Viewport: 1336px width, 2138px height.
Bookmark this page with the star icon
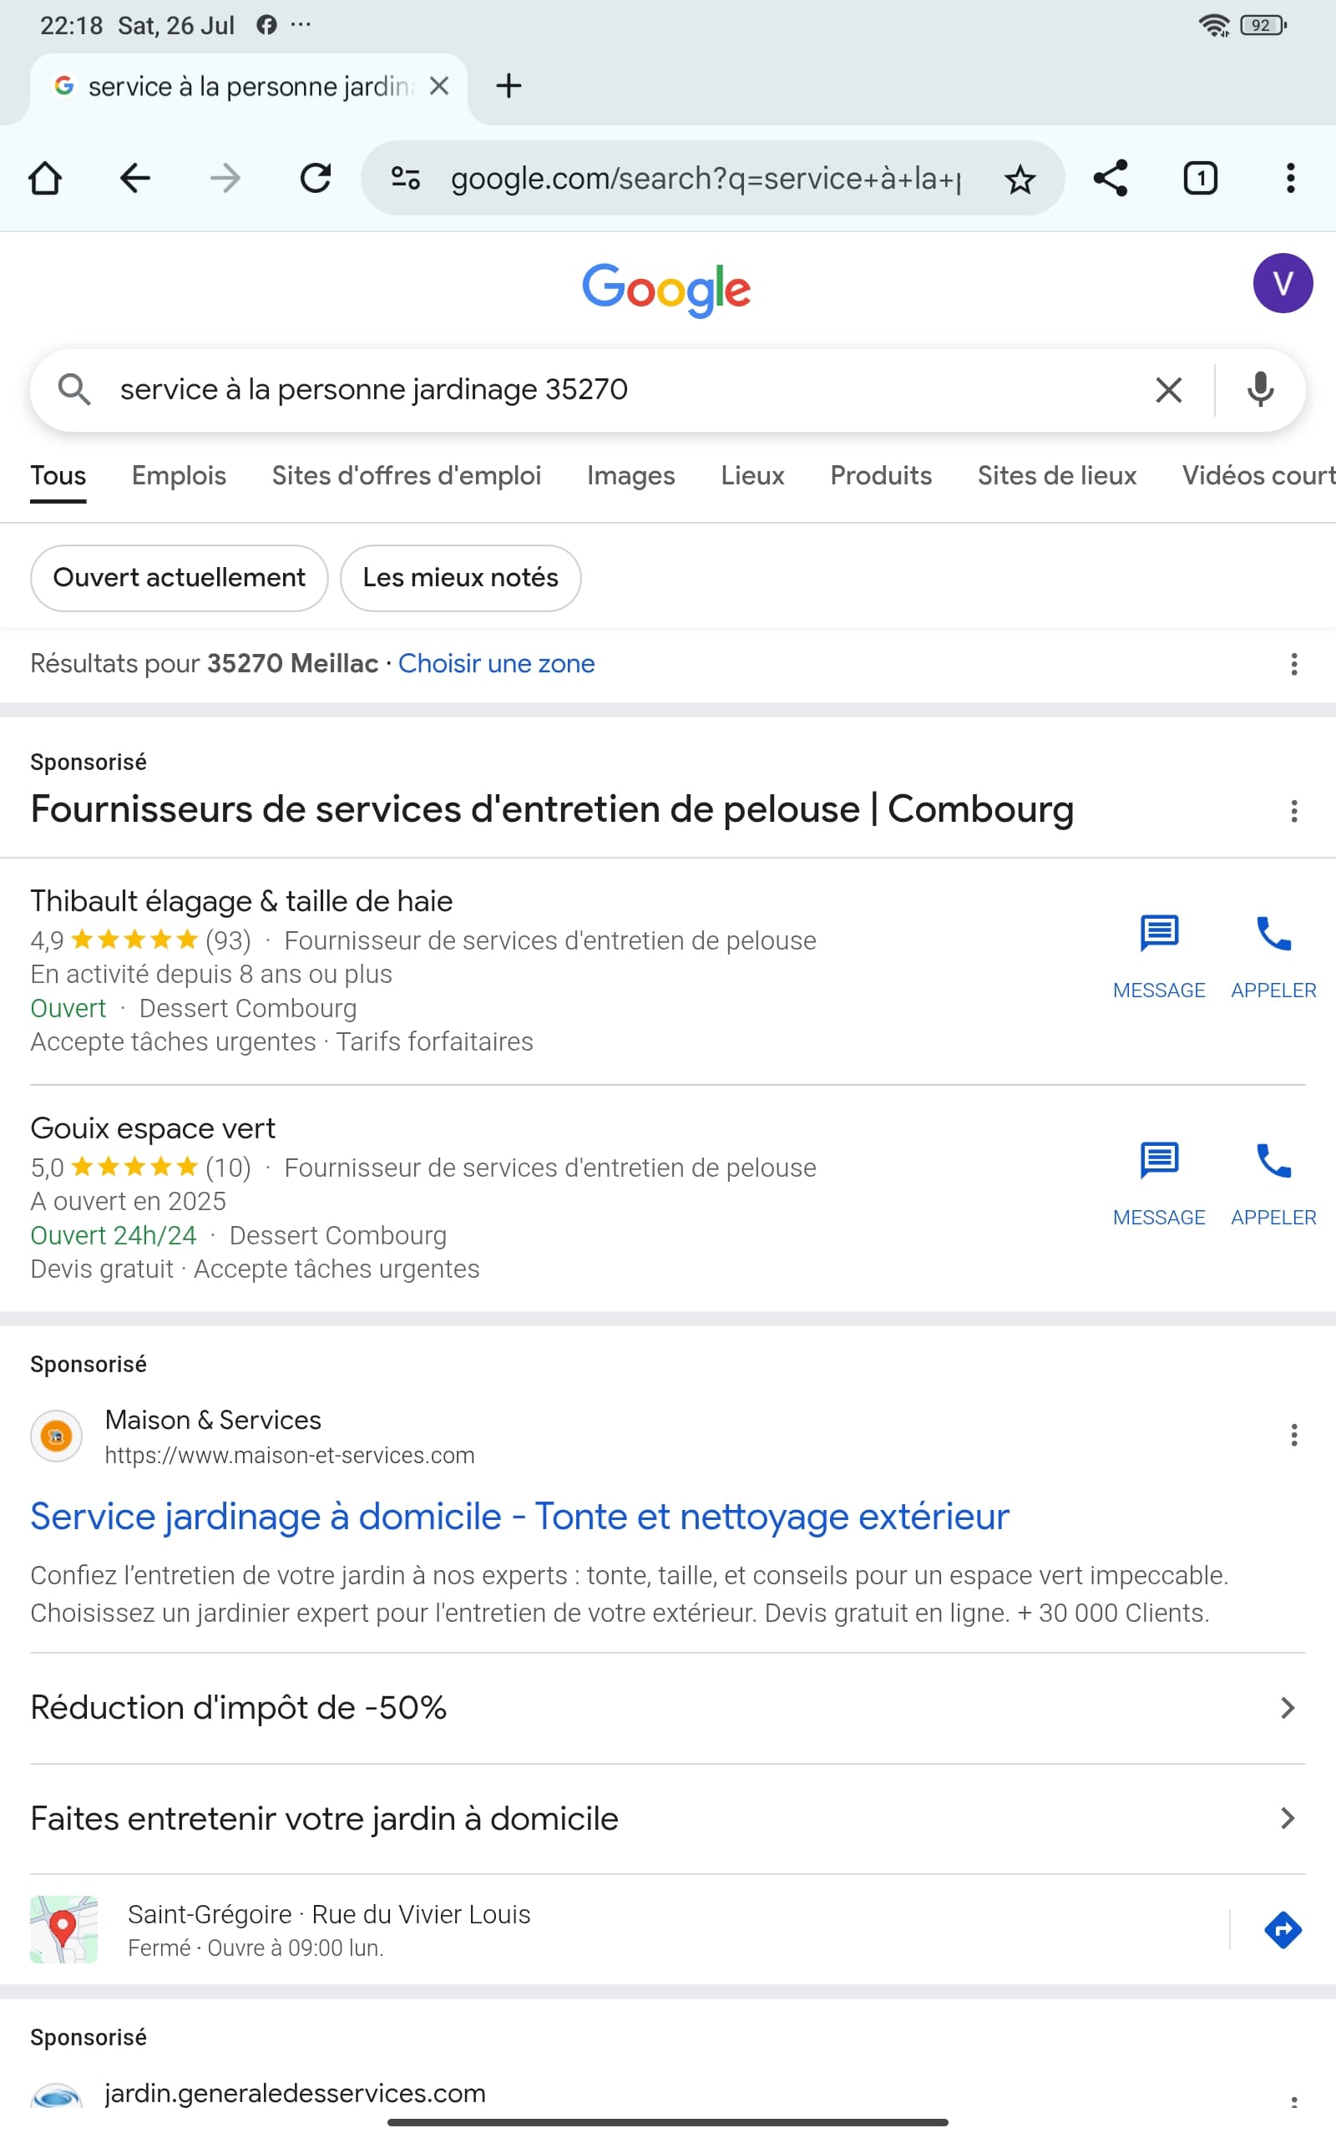pos(1020,180)
